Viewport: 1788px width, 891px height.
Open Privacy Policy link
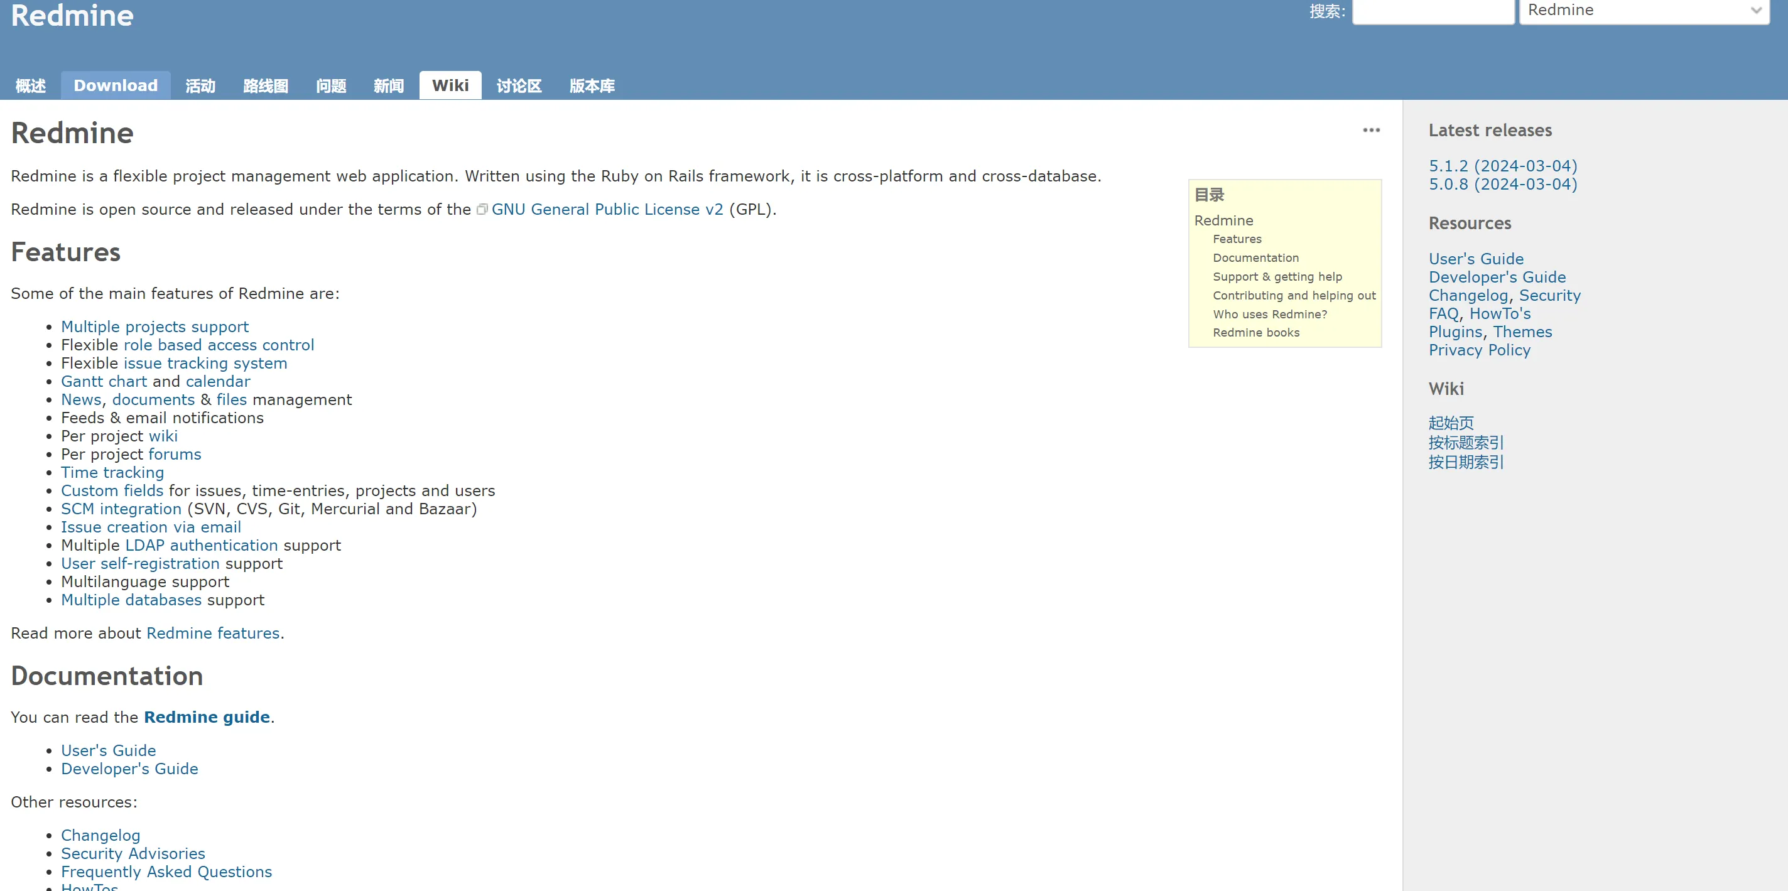(x=1479, y=350)
